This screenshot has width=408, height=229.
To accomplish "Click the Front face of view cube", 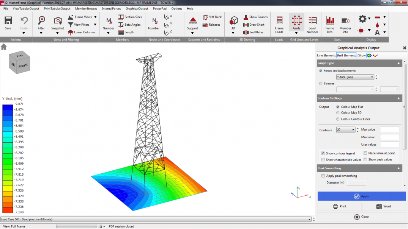I will coord(23,66).
